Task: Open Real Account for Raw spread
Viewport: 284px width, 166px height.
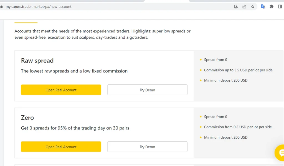Action: pyautogui.click(x=61, y=90)
